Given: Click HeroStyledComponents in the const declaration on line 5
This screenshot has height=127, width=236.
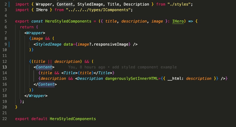Looking at the screenshot, I should coord(68,21).
